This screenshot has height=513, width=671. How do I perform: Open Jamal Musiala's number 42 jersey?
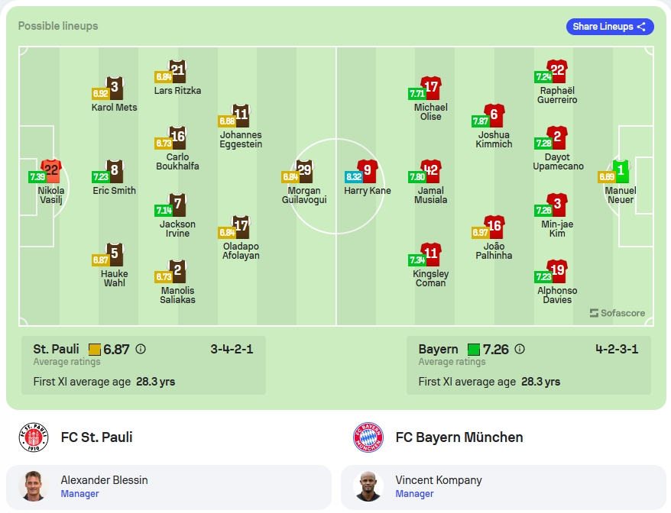coord(431,171)
